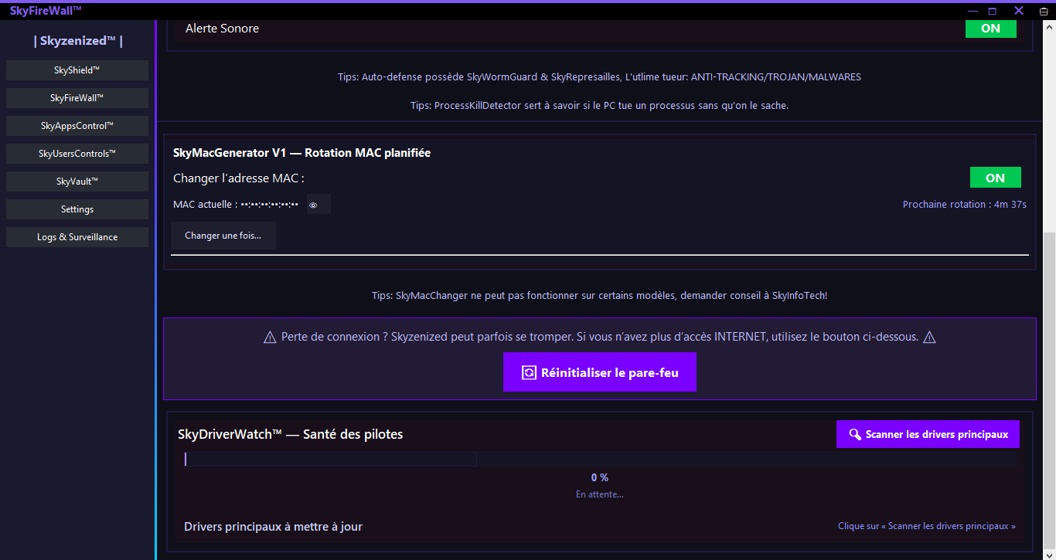
Task: Open SkyVault™ in the sidebar
Action: tap(77, 182)
